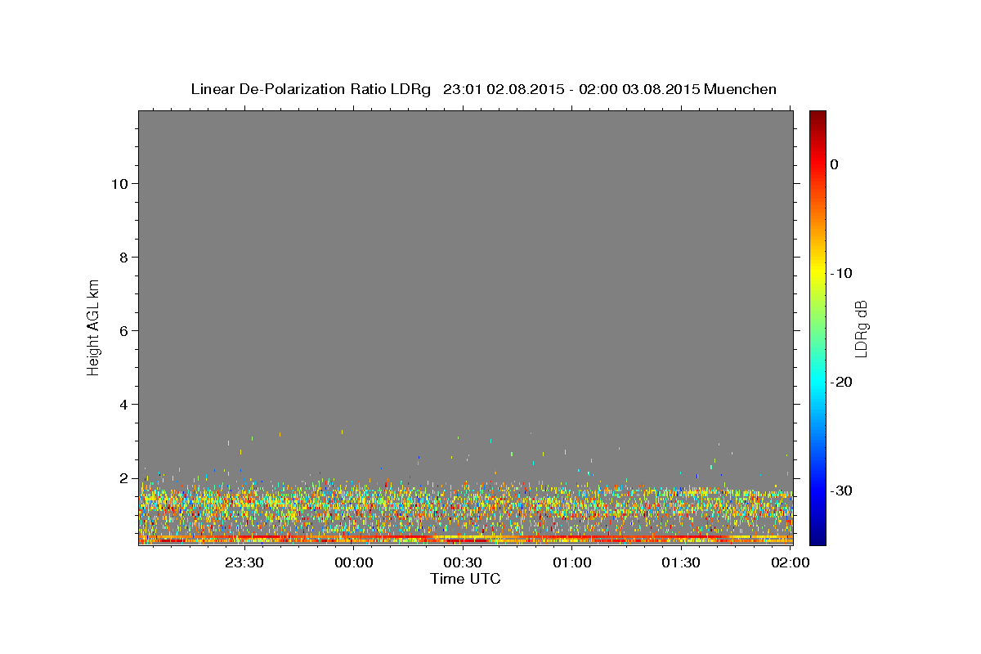Screen dimensions: 981x654
Task: Click the dark blue bottom of the colorbar
Action: click(817, 538)
